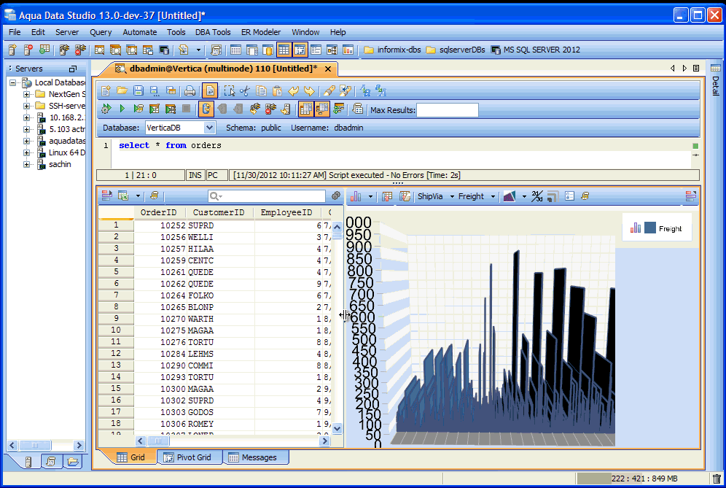Toggle the highlighted word wrap button
Viewport: 726px width, 488px height.
(210, 91)
